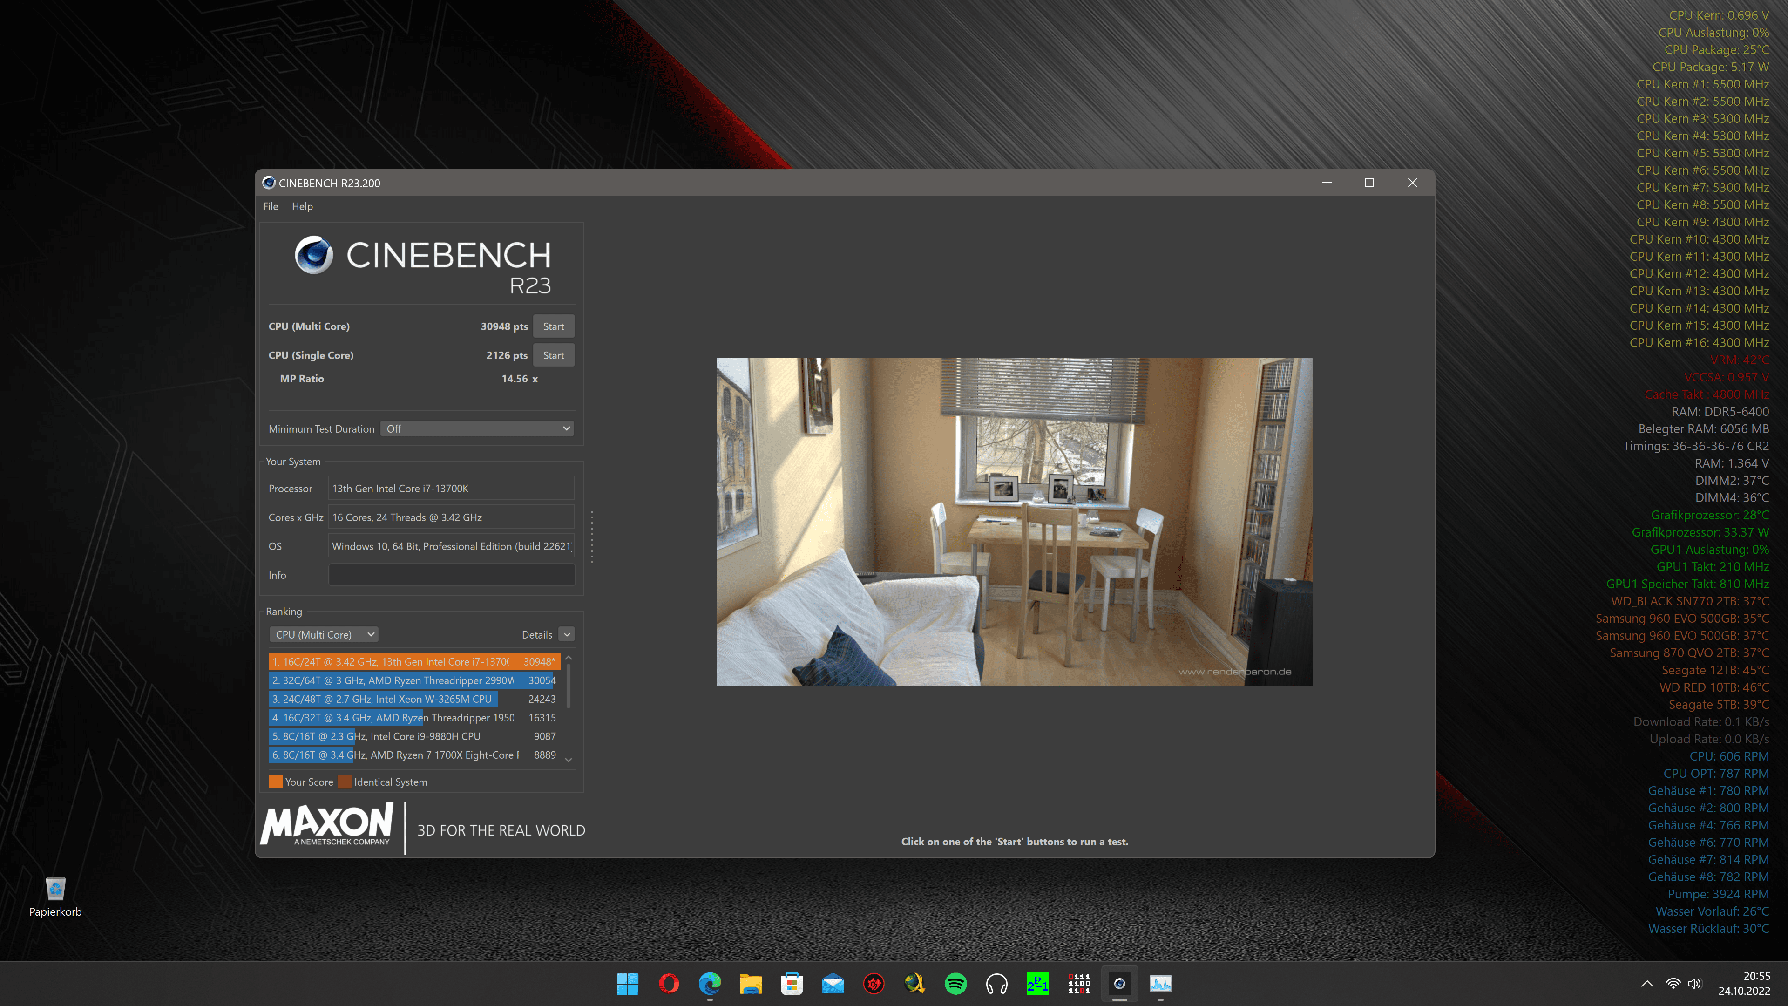This screenshot has height=1006, width=1788.
Task: Expand the CPU (Multi Core) ranking dropdown
Action: [324, 634]
